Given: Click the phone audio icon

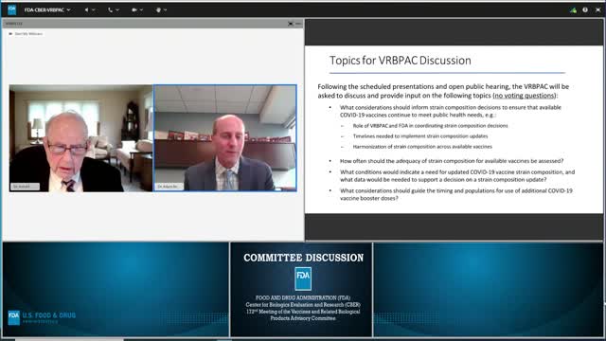Looking at the screenshot, I should point(111,10).
